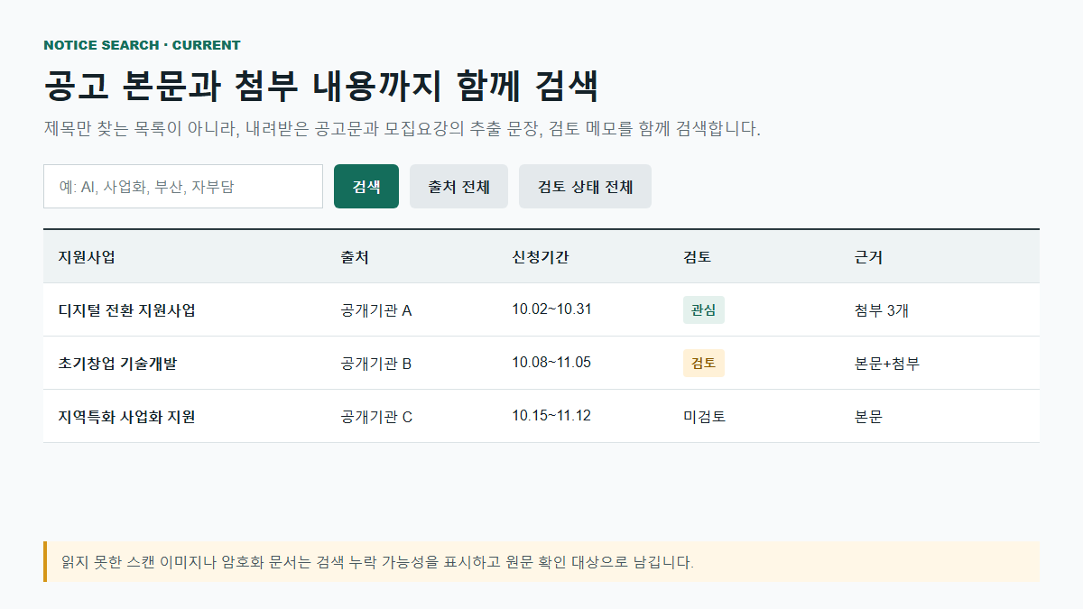Select the 본문 evidence cell for 지역특화 row
This screenshot has width=1083, height=609.
coord(868,417)
